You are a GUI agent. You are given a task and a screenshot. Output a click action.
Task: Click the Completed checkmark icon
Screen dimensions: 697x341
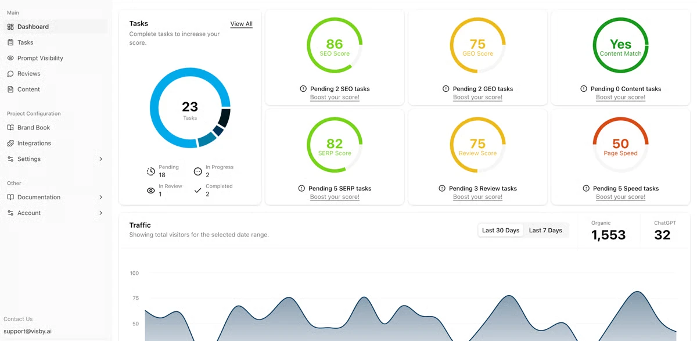pos(197,191)
